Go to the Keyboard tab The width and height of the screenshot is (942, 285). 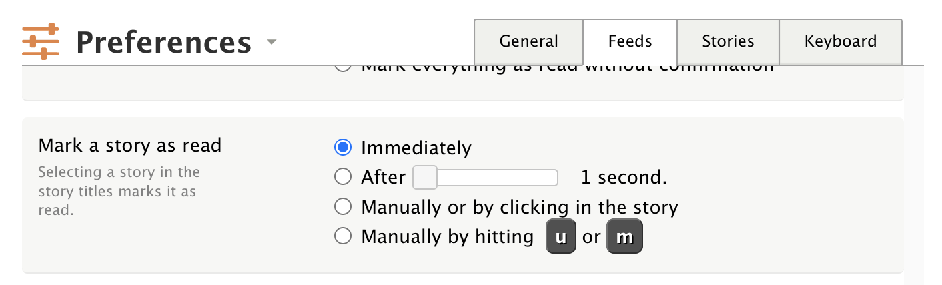(840, 41)
